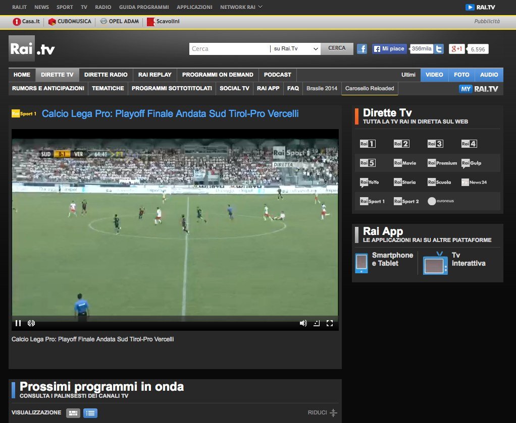
Task: Open the SOCIAL TV section
Action: 234,88
